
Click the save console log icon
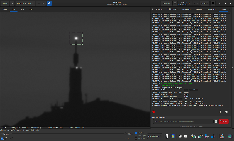click(220, 112)
